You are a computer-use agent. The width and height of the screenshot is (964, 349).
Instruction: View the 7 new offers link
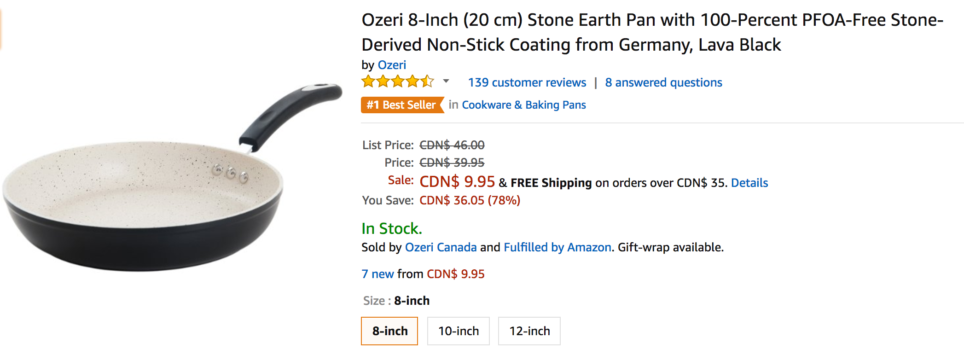[377, 274]
